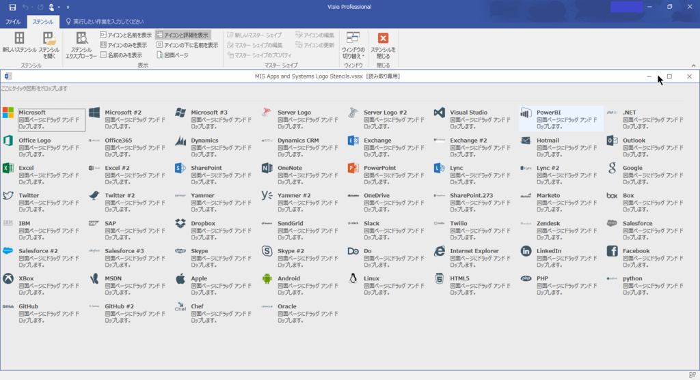Click 新しいマスター シェイプ command
Screen dimensions: 700x380
pos(254,35)
